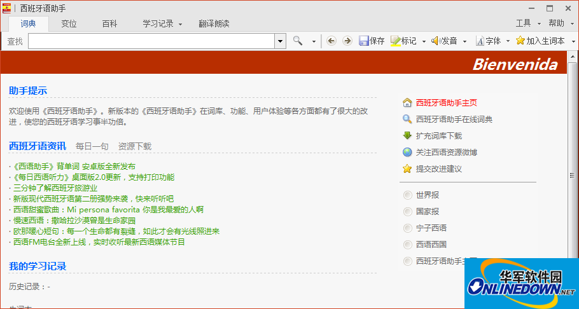Viewport: 579px width, 309px height.
Task: Click the 标记 highlighter icon
Action: [x=395, y=41]
